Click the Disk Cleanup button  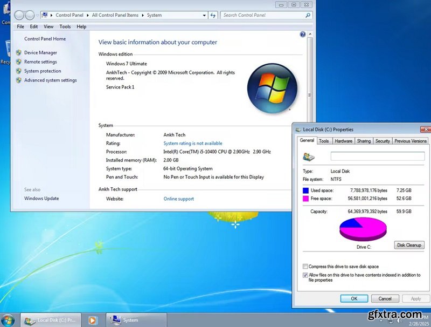tap(409, 245)
